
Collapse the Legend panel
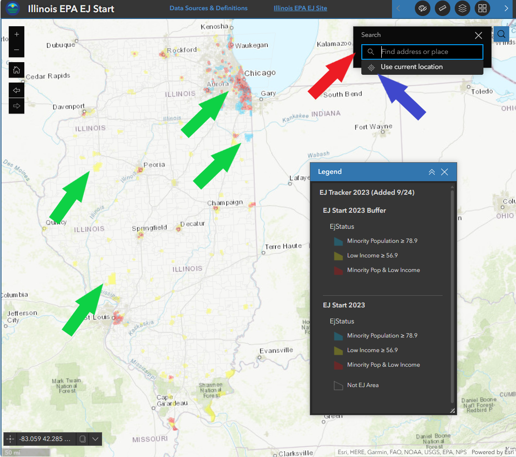click(432, 172)
